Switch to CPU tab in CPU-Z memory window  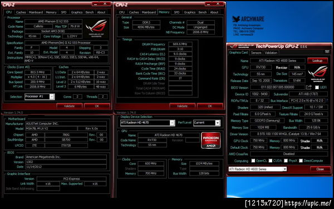[x=122, y=12]
